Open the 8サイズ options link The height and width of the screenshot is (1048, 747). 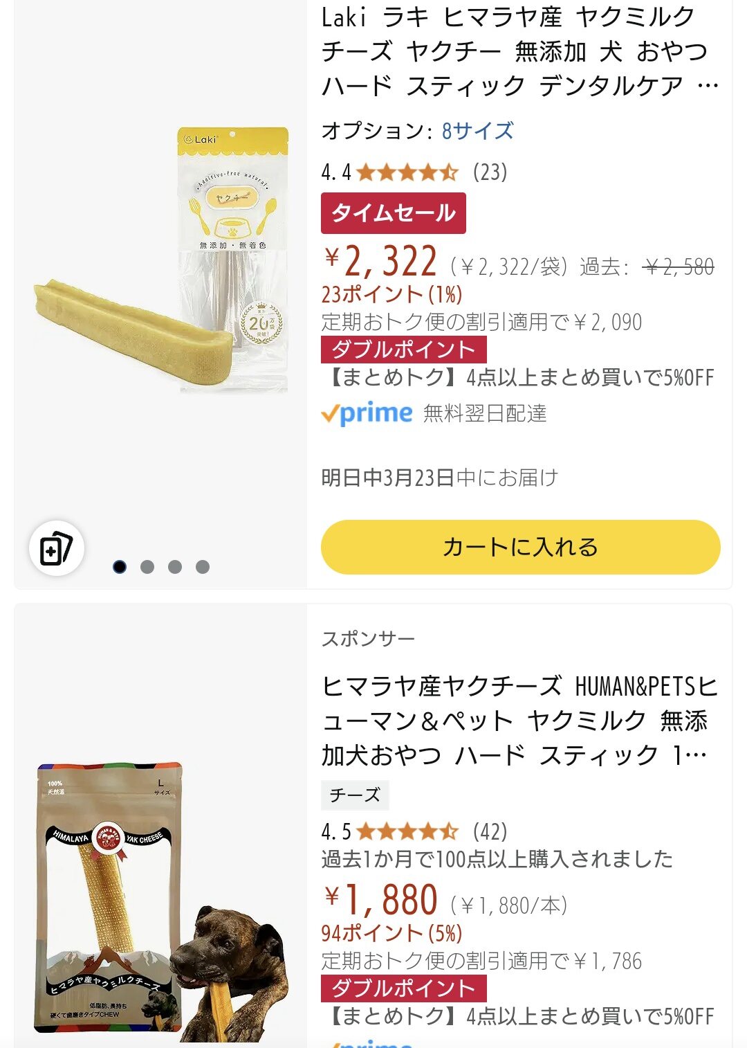click(x=477, y=131)
